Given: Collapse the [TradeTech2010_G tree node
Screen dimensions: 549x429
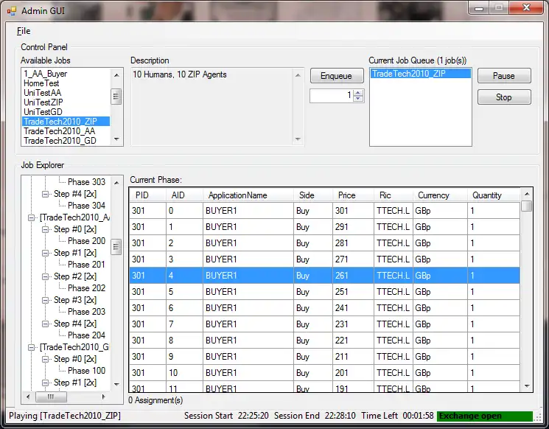Looking at the screenshot, I should pos(31,347).
